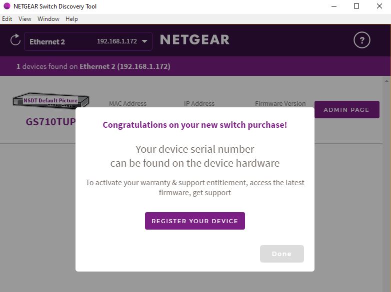The image size is (391, 292).
Task: Open the Admin Page for the switch
Action: tap(346, 110)
